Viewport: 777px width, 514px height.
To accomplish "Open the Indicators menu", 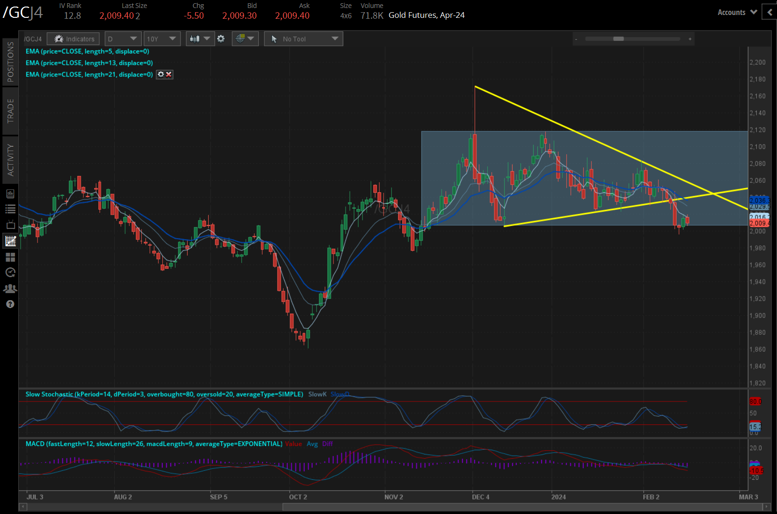I will pos(73,39).
